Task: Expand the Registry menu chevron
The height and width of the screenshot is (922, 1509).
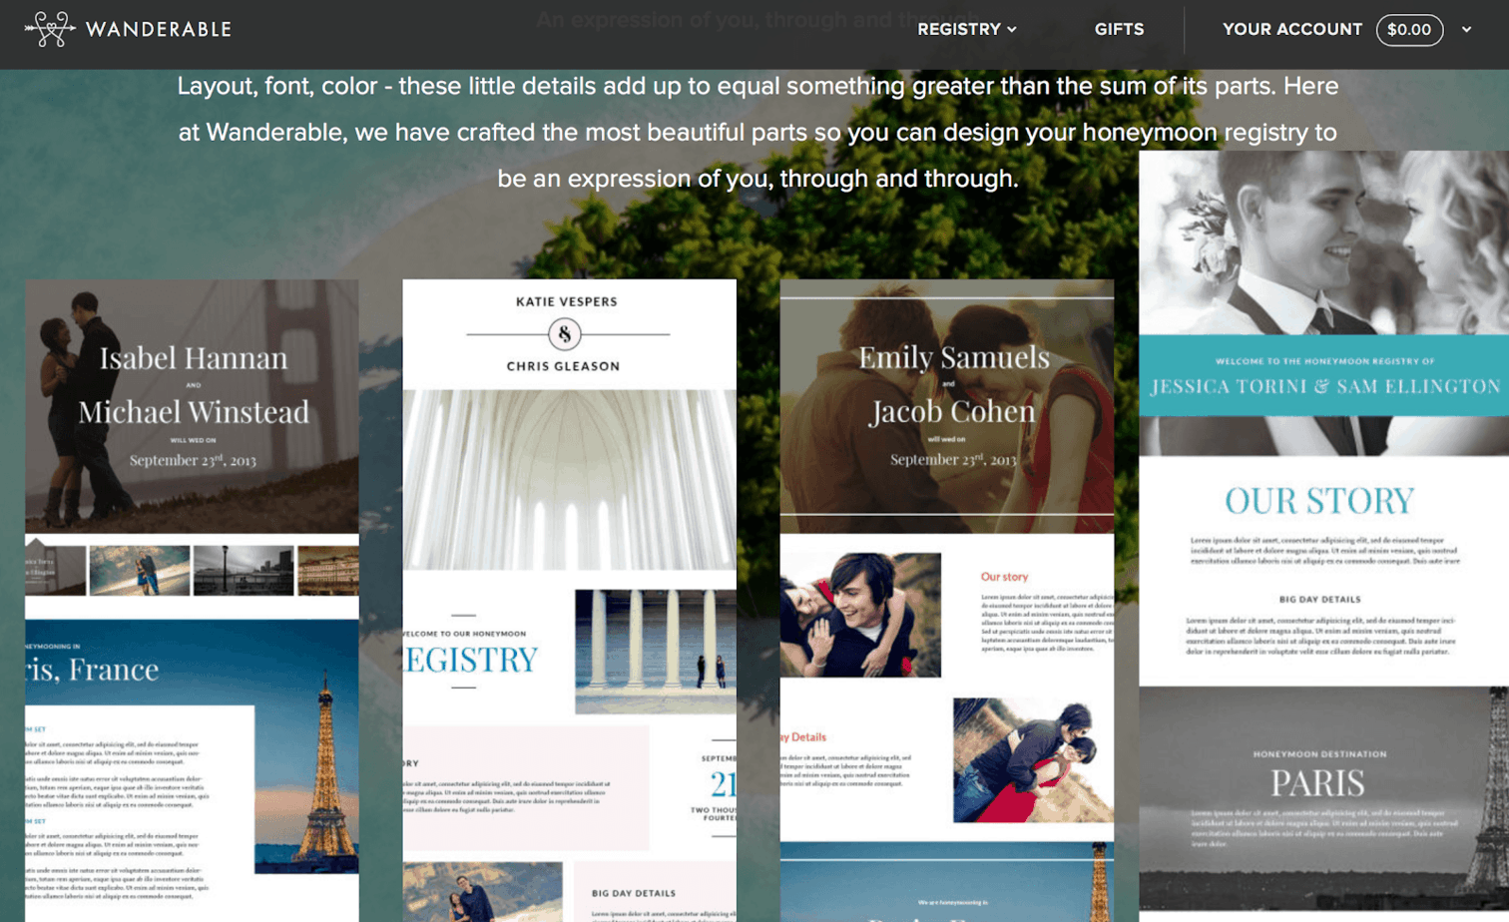Action: tap(1012, 30)
